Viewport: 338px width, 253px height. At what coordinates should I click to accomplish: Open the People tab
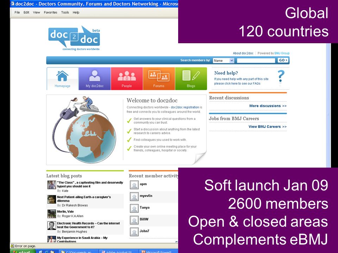tap(127, 78)
